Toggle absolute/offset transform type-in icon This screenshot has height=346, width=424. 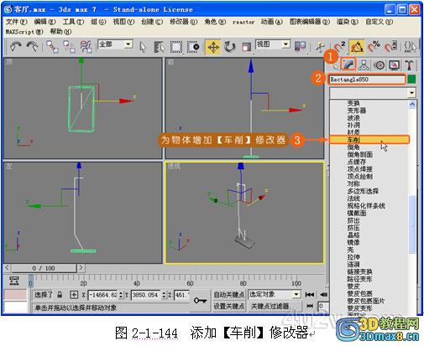click(74, 295)
